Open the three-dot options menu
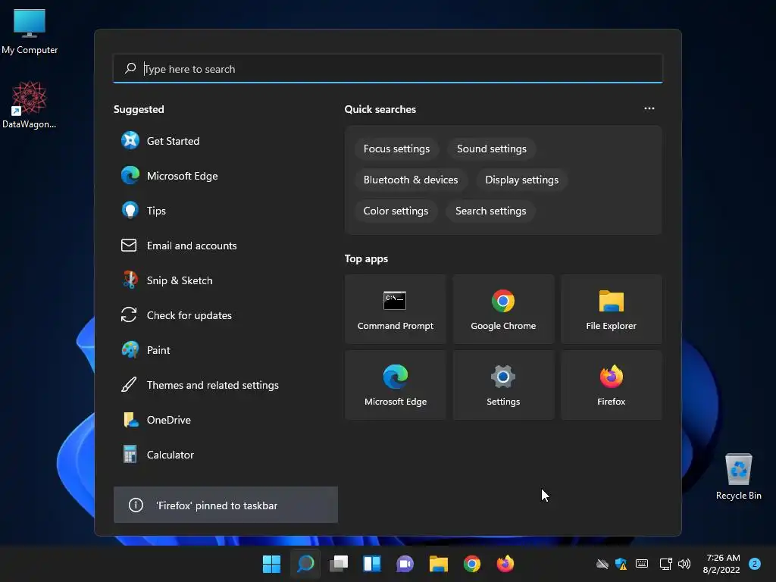The image size is (776, 582). [x=649, y=108]
